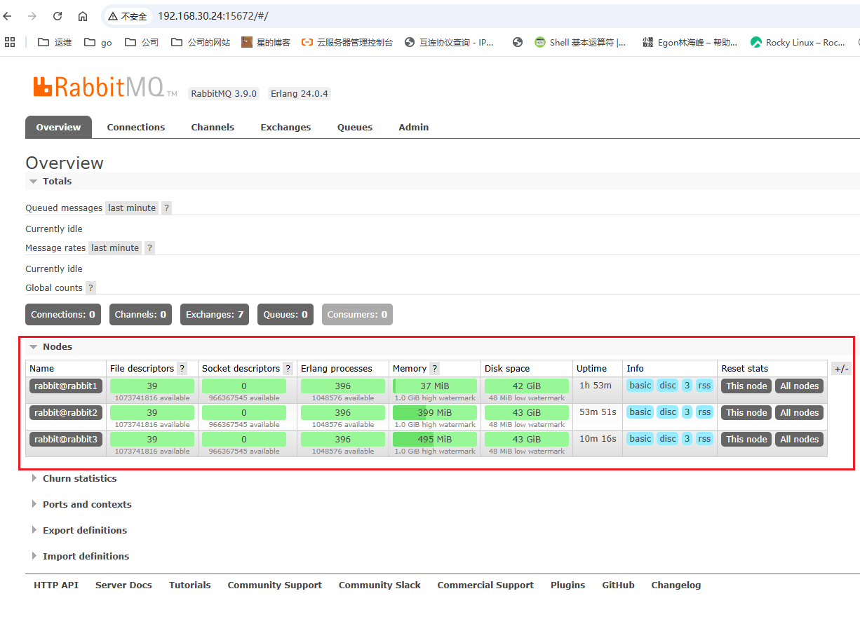Change Queued messages last minute range
Screen dimensions: 860x624
tap(132, 208)
